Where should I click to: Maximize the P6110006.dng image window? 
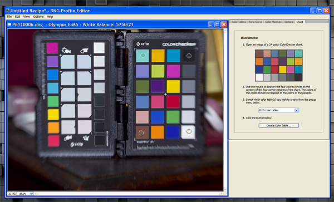[217, 24]
